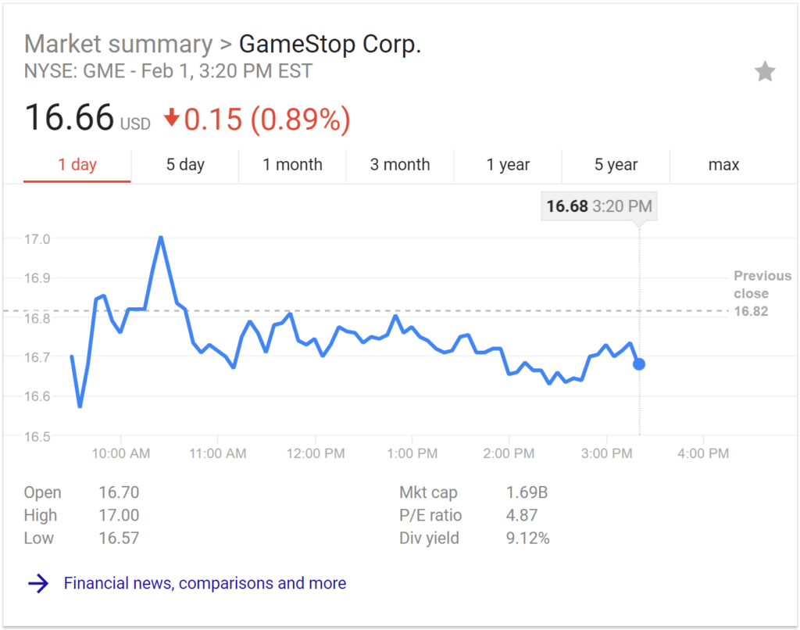Open Financial news, comparisons and more

tap(205, 583)
